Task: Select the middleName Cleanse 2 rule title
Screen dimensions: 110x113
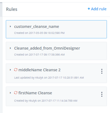Action: pos(40,70)
